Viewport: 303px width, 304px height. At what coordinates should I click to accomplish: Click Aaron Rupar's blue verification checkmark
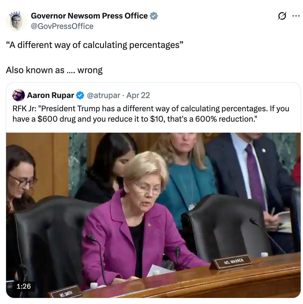pos(80,95)
